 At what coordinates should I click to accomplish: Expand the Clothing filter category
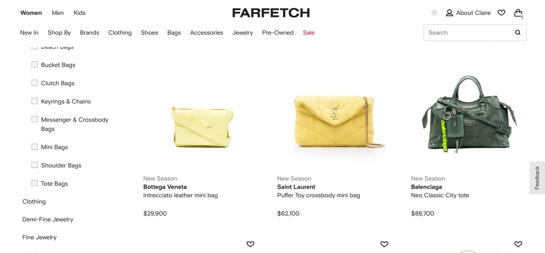click(x=34, y=201)
